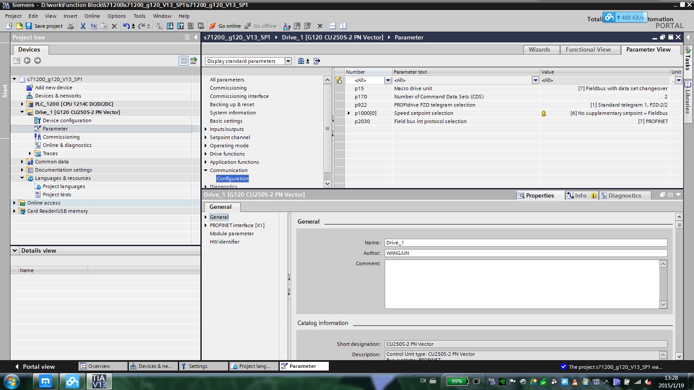Image resolution: width=694 pixels, height=390 pixels.
Task: Click the Comment text area
Action: pyautogui.click(x=522, y=284)
